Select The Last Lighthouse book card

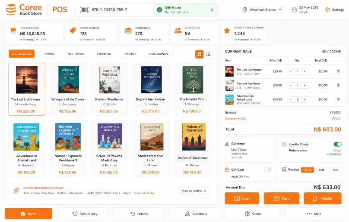click(27, 89)
